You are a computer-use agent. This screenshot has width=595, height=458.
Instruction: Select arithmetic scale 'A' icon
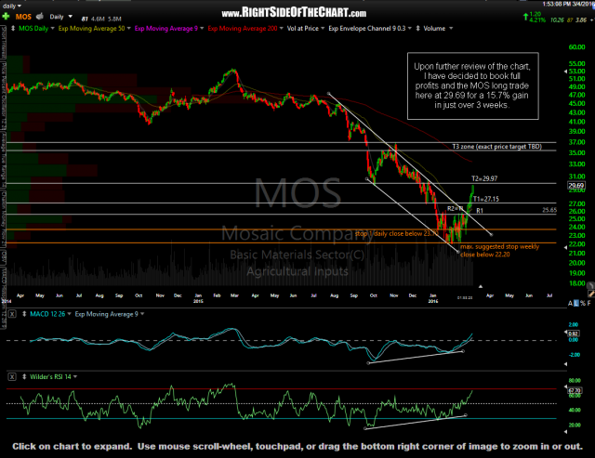point(570,303)
